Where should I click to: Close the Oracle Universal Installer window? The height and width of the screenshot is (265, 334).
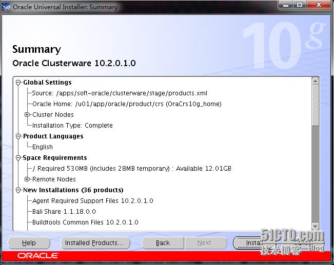point(319,5)
